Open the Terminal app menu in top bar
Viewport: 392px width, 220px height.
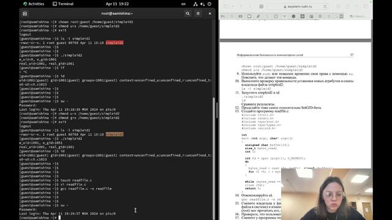click(x=63, y=4)
